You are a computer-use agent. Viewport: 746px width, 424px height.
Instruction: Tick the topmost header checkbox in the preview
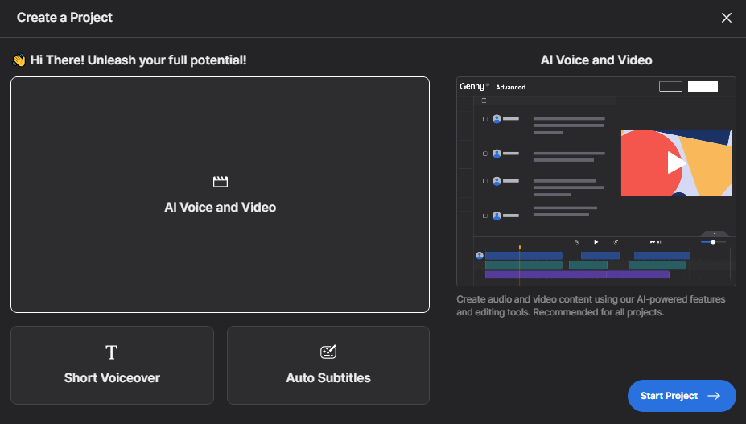[484, 101]
